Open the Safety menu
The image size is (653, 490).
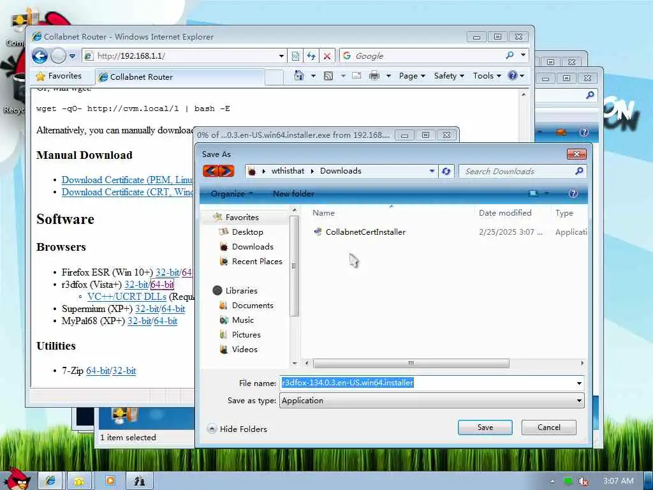click(x=449, y=76)
